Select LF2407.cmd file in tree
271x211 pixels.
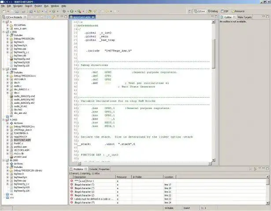20,157
